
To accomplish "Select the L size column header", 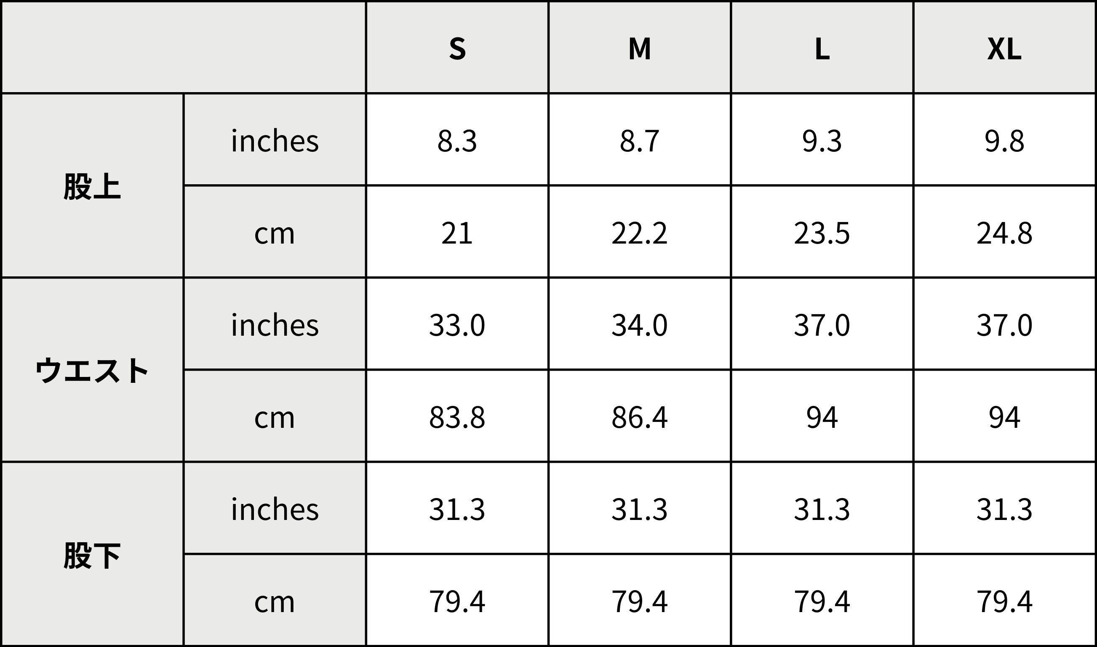I will pos(822,48).
